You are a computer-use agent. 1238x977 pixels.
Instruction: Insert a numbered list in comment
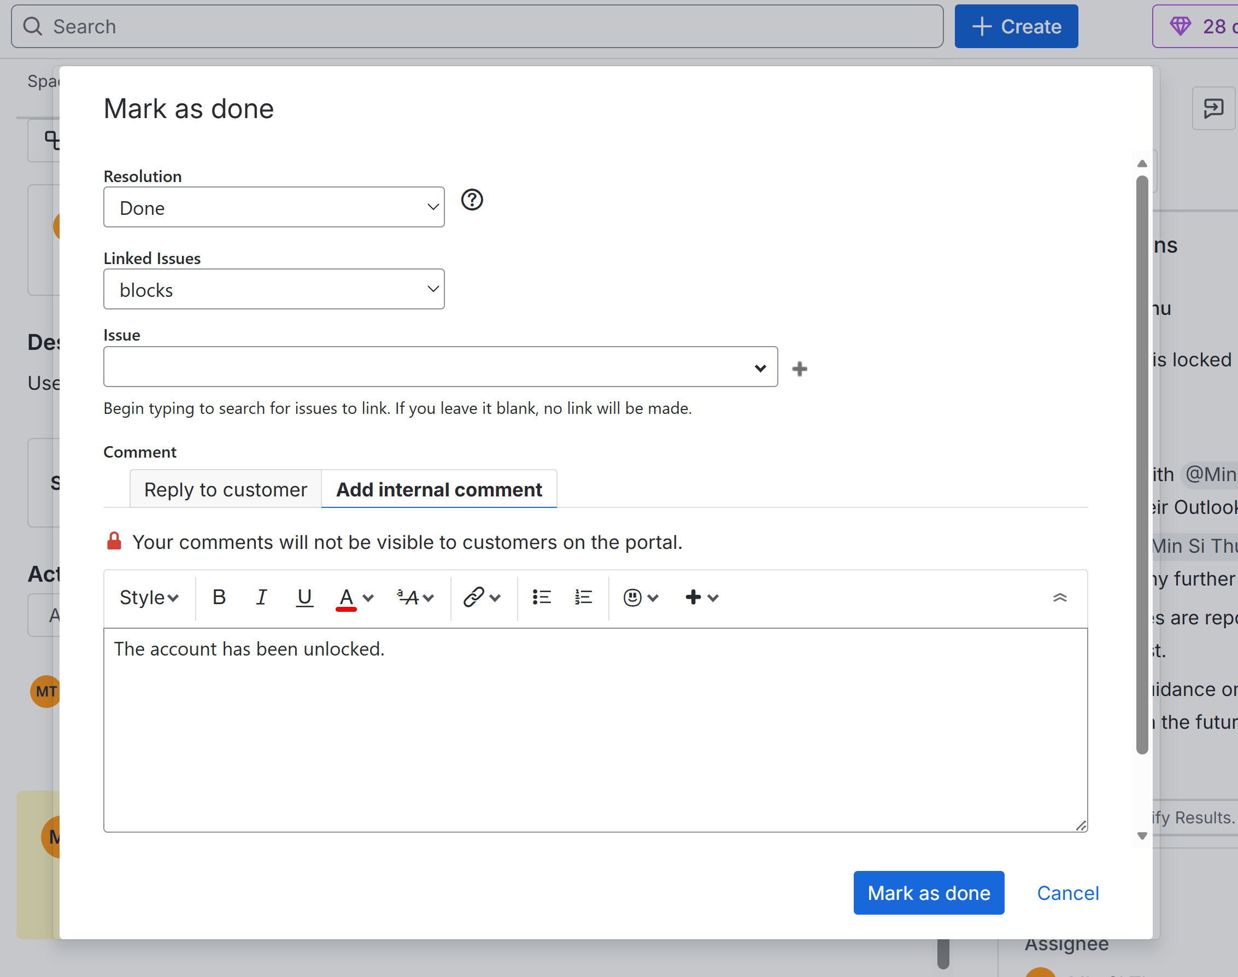pyautogui.click(x=583, y=597)
